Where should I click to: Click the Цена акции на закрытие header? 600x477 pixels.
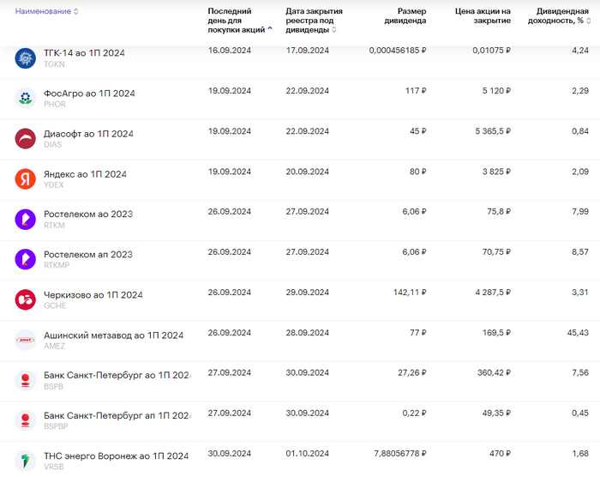pyautogui.click(x=483, y=16)
